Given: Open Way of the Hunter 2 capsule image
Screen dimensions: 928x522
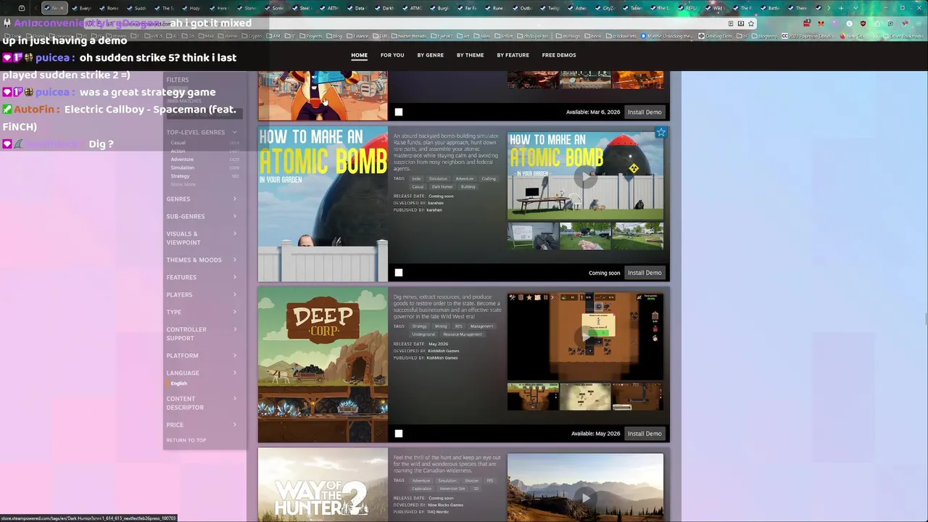Looking at the screenshot, I should (x=323, y=485).
